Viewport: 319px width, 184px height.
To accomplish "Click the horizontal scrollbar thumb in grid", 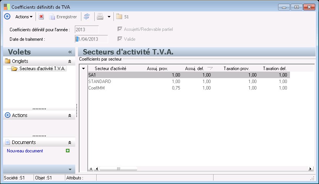I will pos(118,169).
